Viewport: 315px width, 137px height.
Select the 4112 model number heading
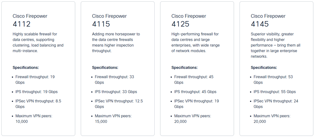point(22,24)
